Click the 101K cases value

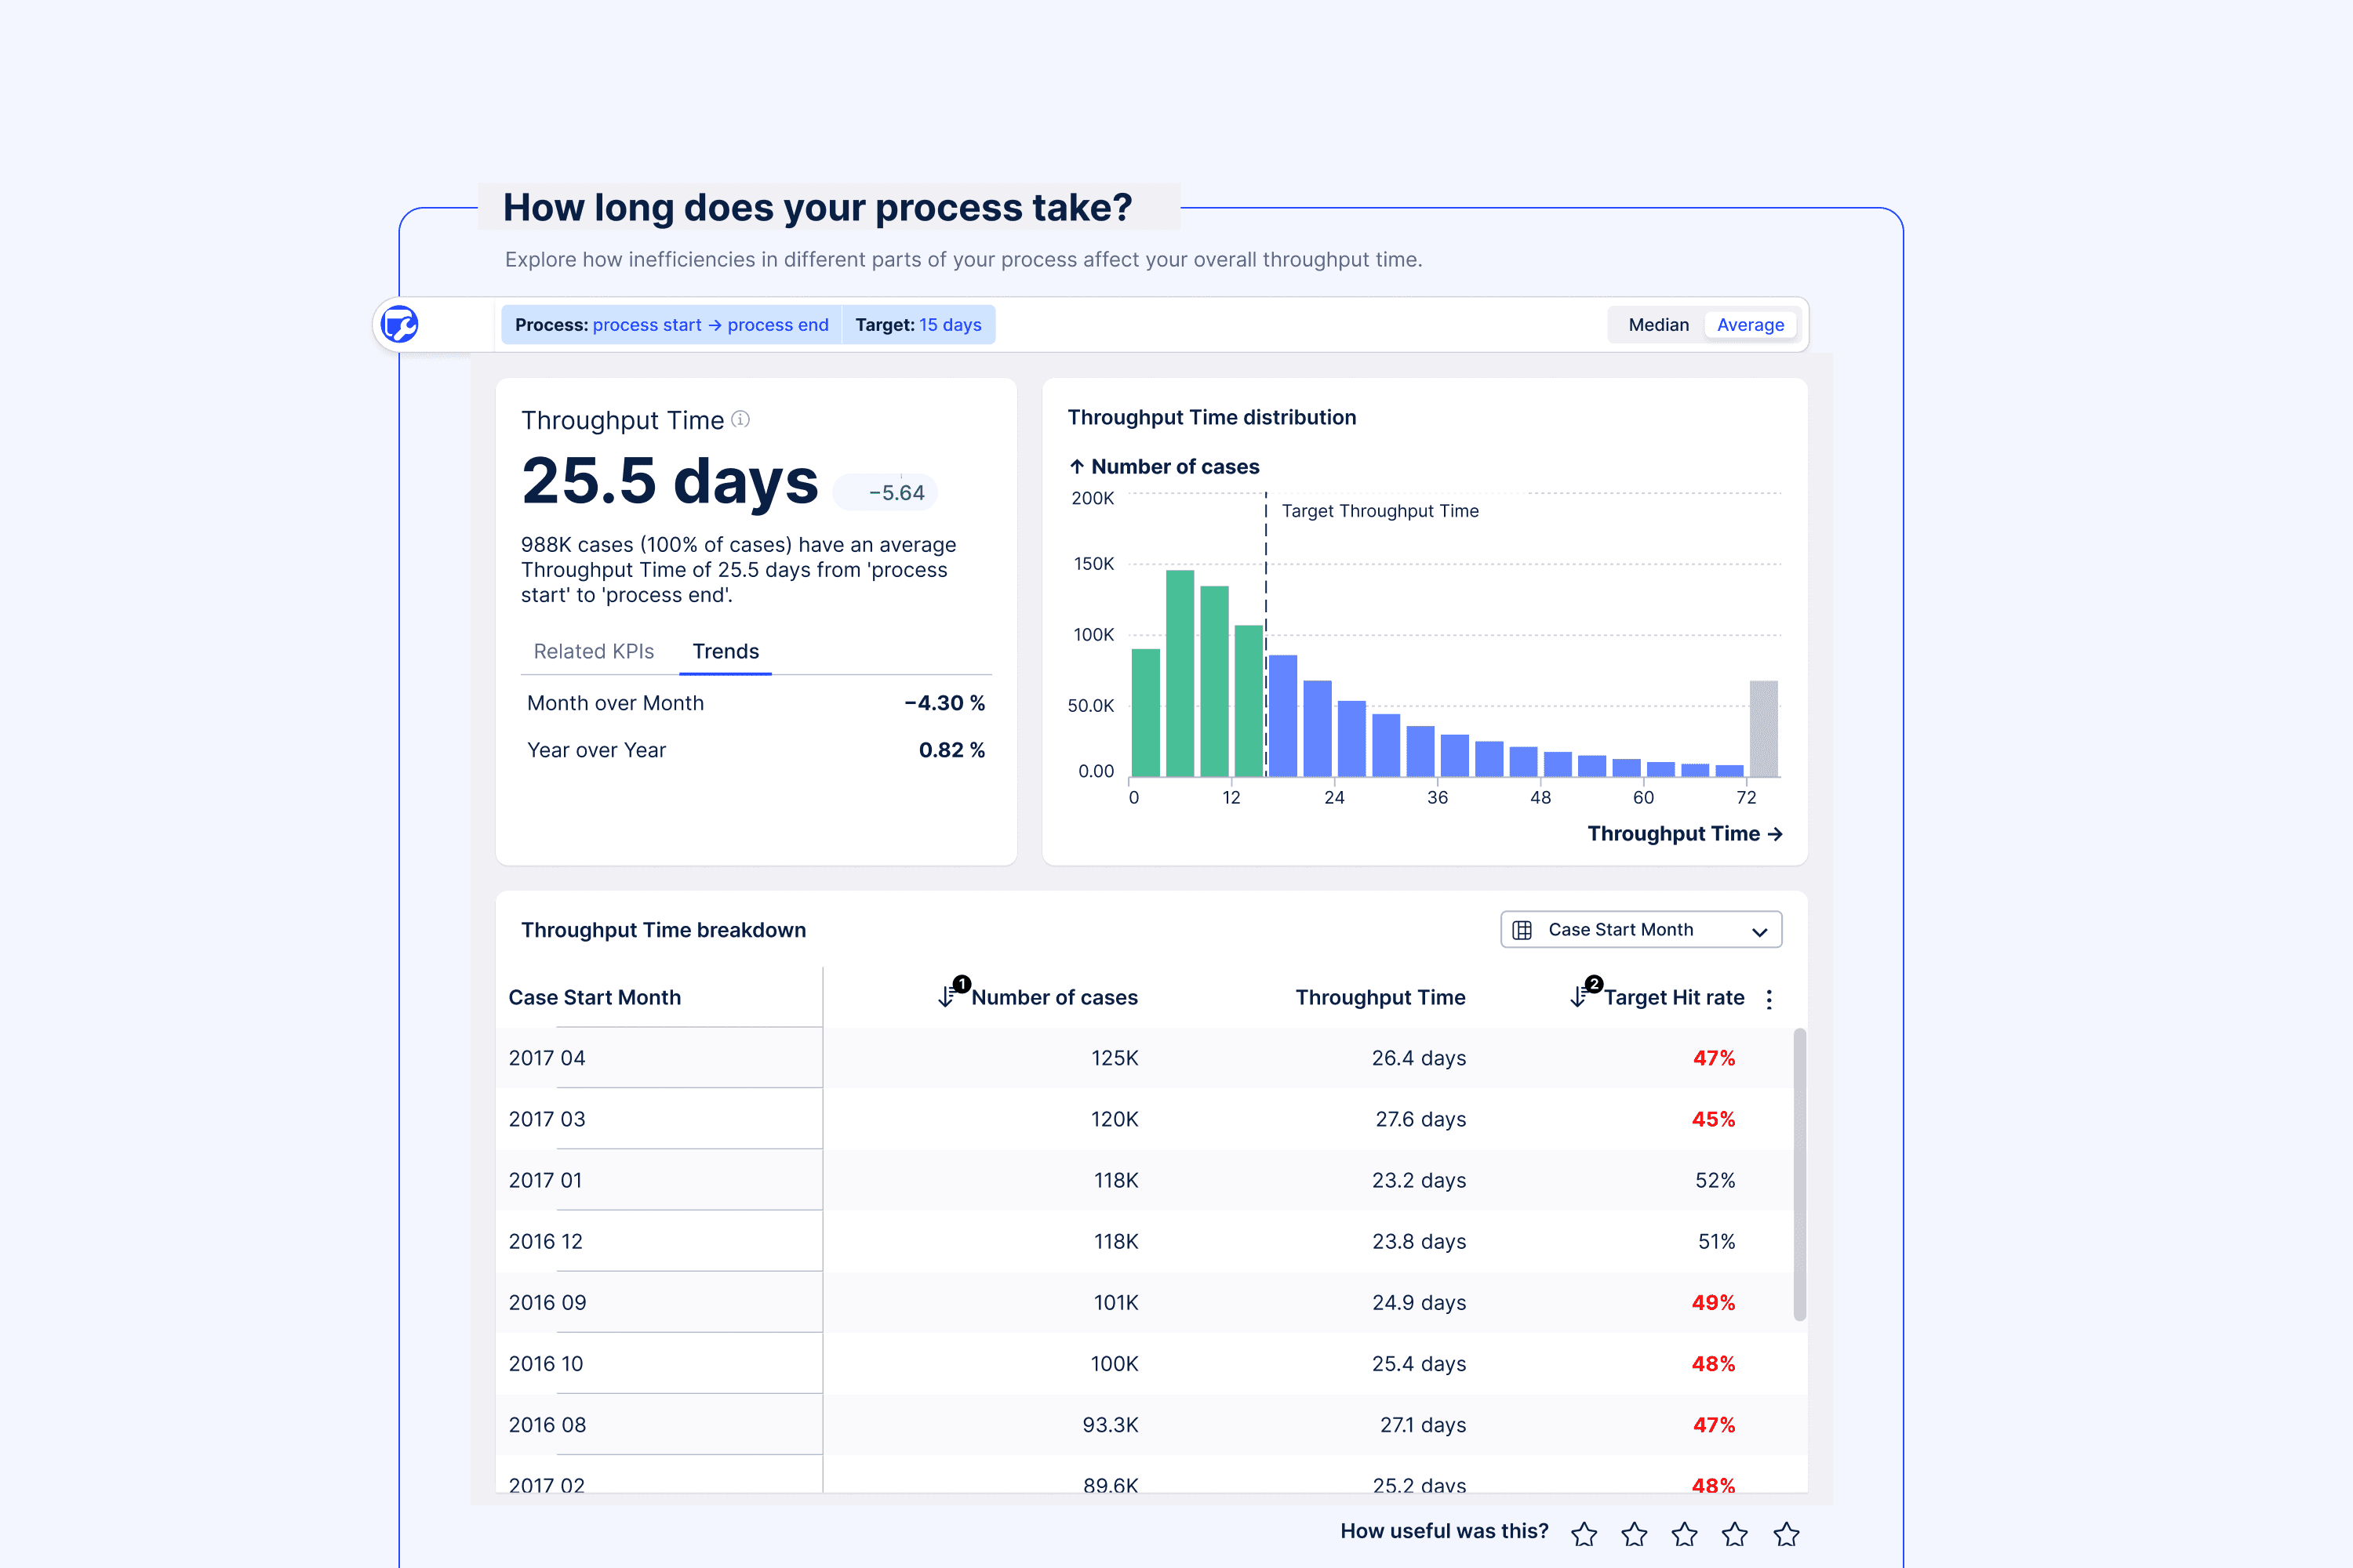pos(1116,1302)
